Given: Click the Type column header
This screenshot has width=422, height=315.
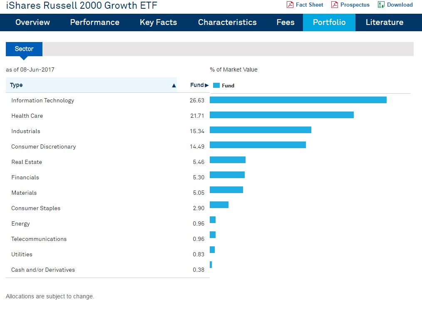Looking at the screenshot, I should [91, 85].
